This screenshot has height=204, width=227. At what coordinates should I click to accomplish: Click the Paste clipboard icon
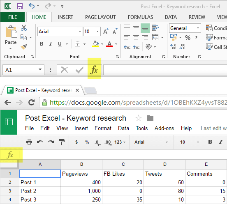pyautogui.click(x=11, y=32)
